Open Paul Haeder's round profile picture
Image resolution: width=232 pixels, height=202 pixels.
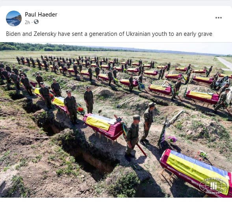tap(14, 19)
